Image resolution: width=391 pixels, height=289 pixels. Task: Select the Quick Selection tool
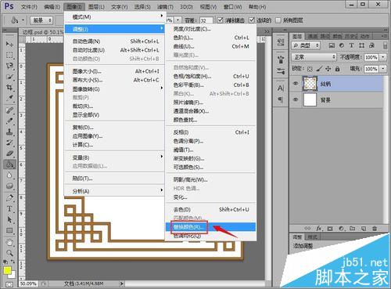[x=9, y=77]
